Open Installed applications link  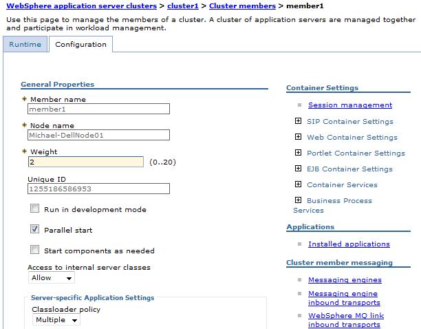click(x=349, y=244)
